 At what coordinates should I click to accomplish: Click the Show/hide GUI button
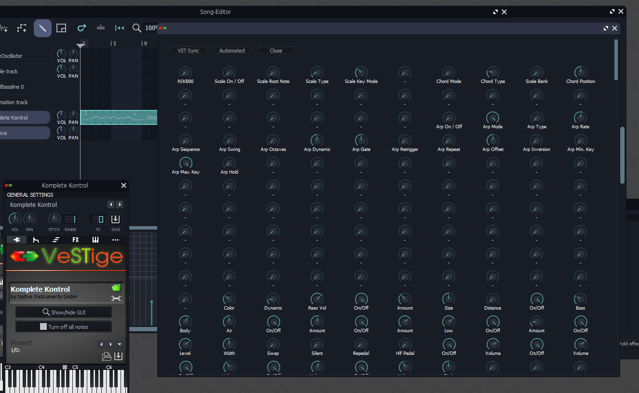click(64, 312)
